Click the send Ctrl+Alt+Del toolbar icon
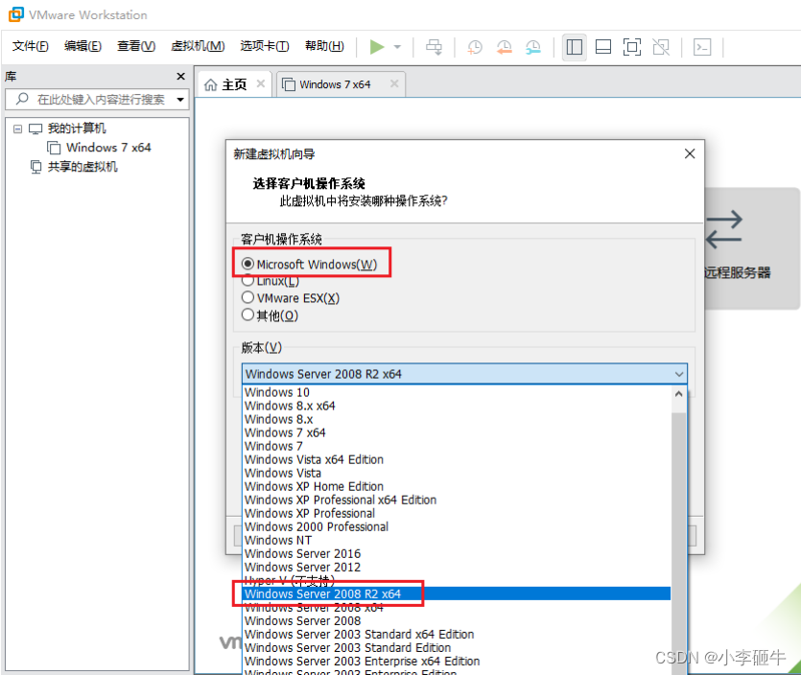This screenshot has width=801, height=675. tap(435, 47)
